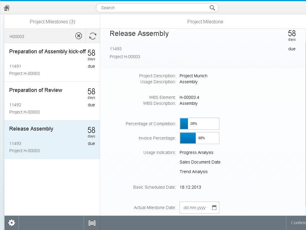Open the Actual Milestone Date calendar picker

pyautogui.click(x=214, y=208)
